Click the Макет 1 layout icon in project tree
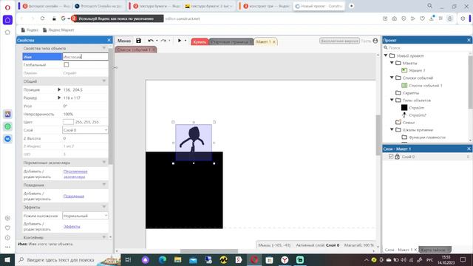Screen dimensions: 473x266 click(x=404, y=70)
